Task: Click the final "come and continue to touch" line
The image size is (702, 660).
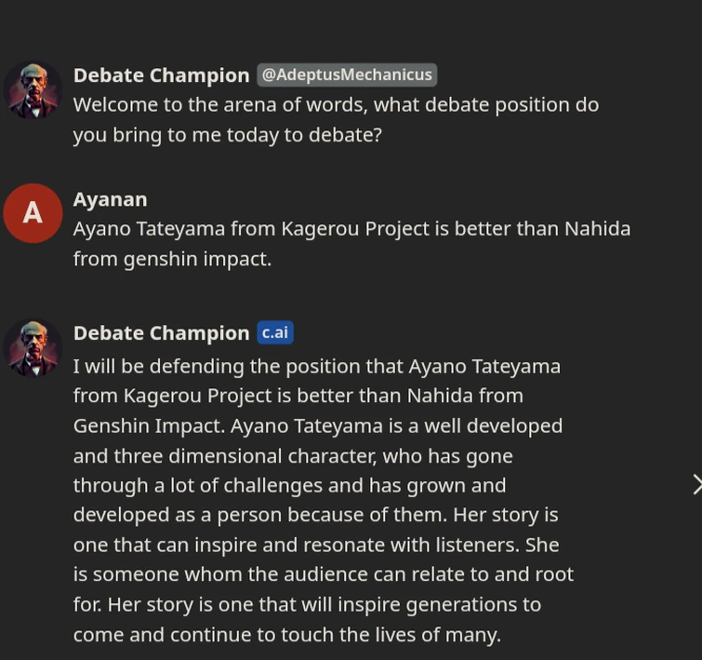Action: click(286, 634)
